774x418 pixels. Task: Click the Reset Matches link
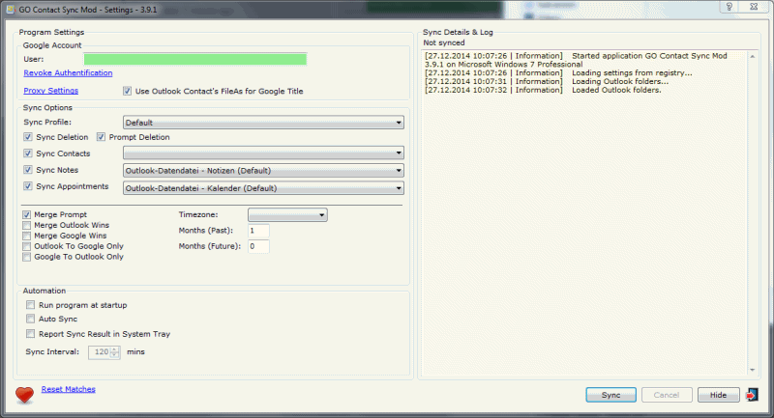point(68,389)
